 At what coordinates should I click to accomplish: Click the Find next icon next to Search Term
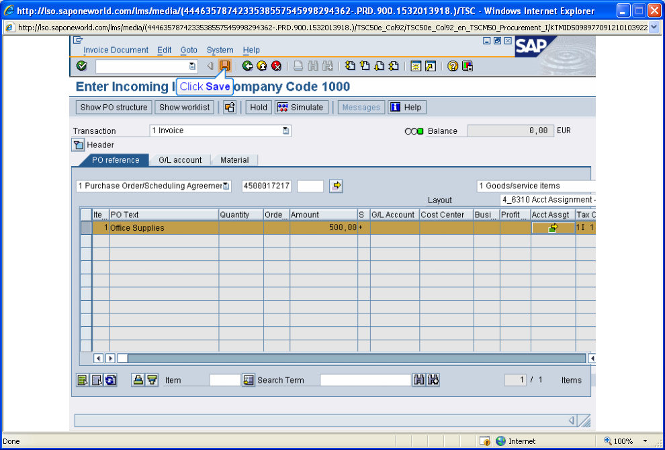(433, 380)
